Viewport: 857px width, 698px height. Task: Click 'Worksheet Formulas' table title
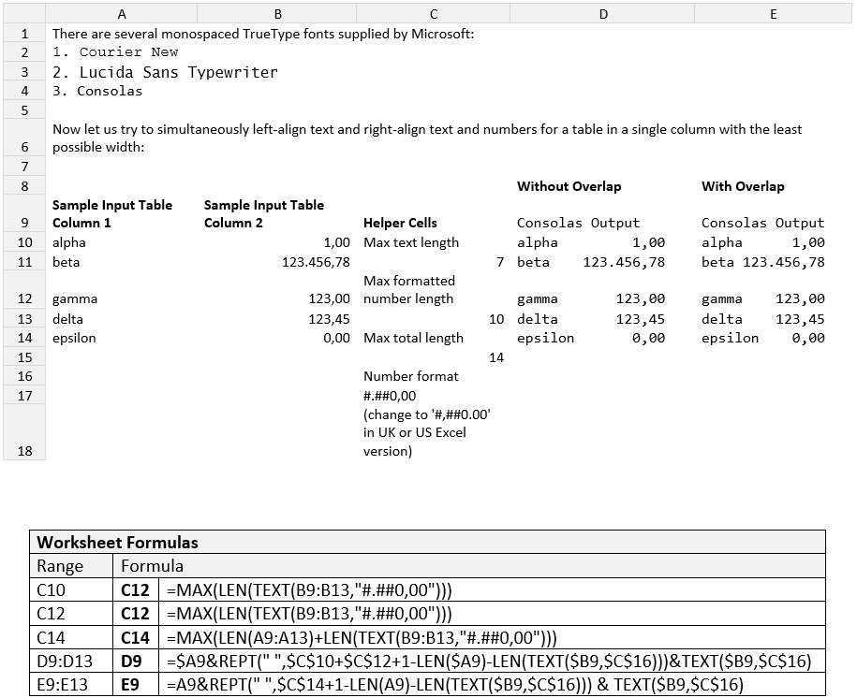117,543
